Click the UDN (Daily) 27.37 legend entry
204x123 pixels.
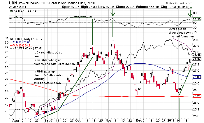(28, 39)
